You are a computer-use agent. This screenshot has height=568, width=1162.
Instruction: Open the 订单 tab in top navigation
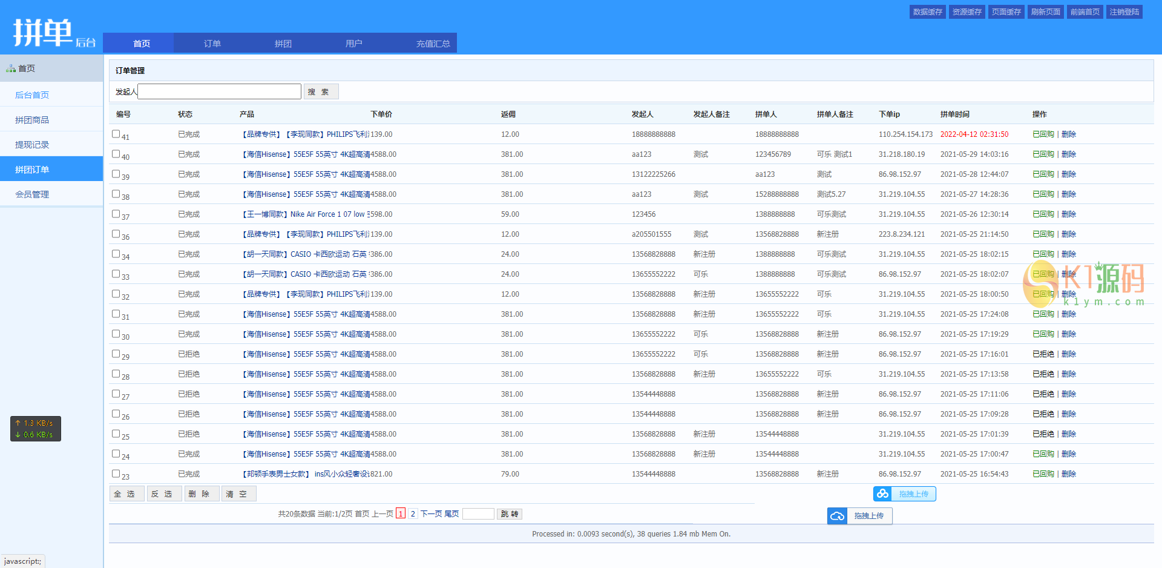[212, 44]
